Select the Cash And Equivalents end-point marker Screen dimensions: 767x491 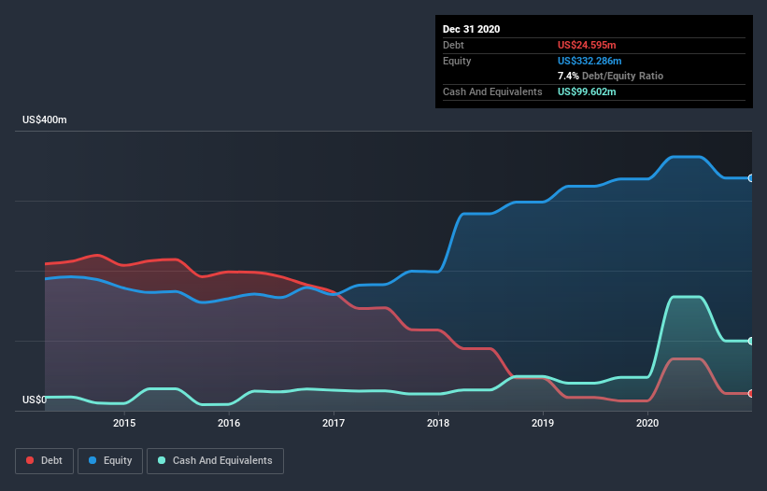[751, 341]
